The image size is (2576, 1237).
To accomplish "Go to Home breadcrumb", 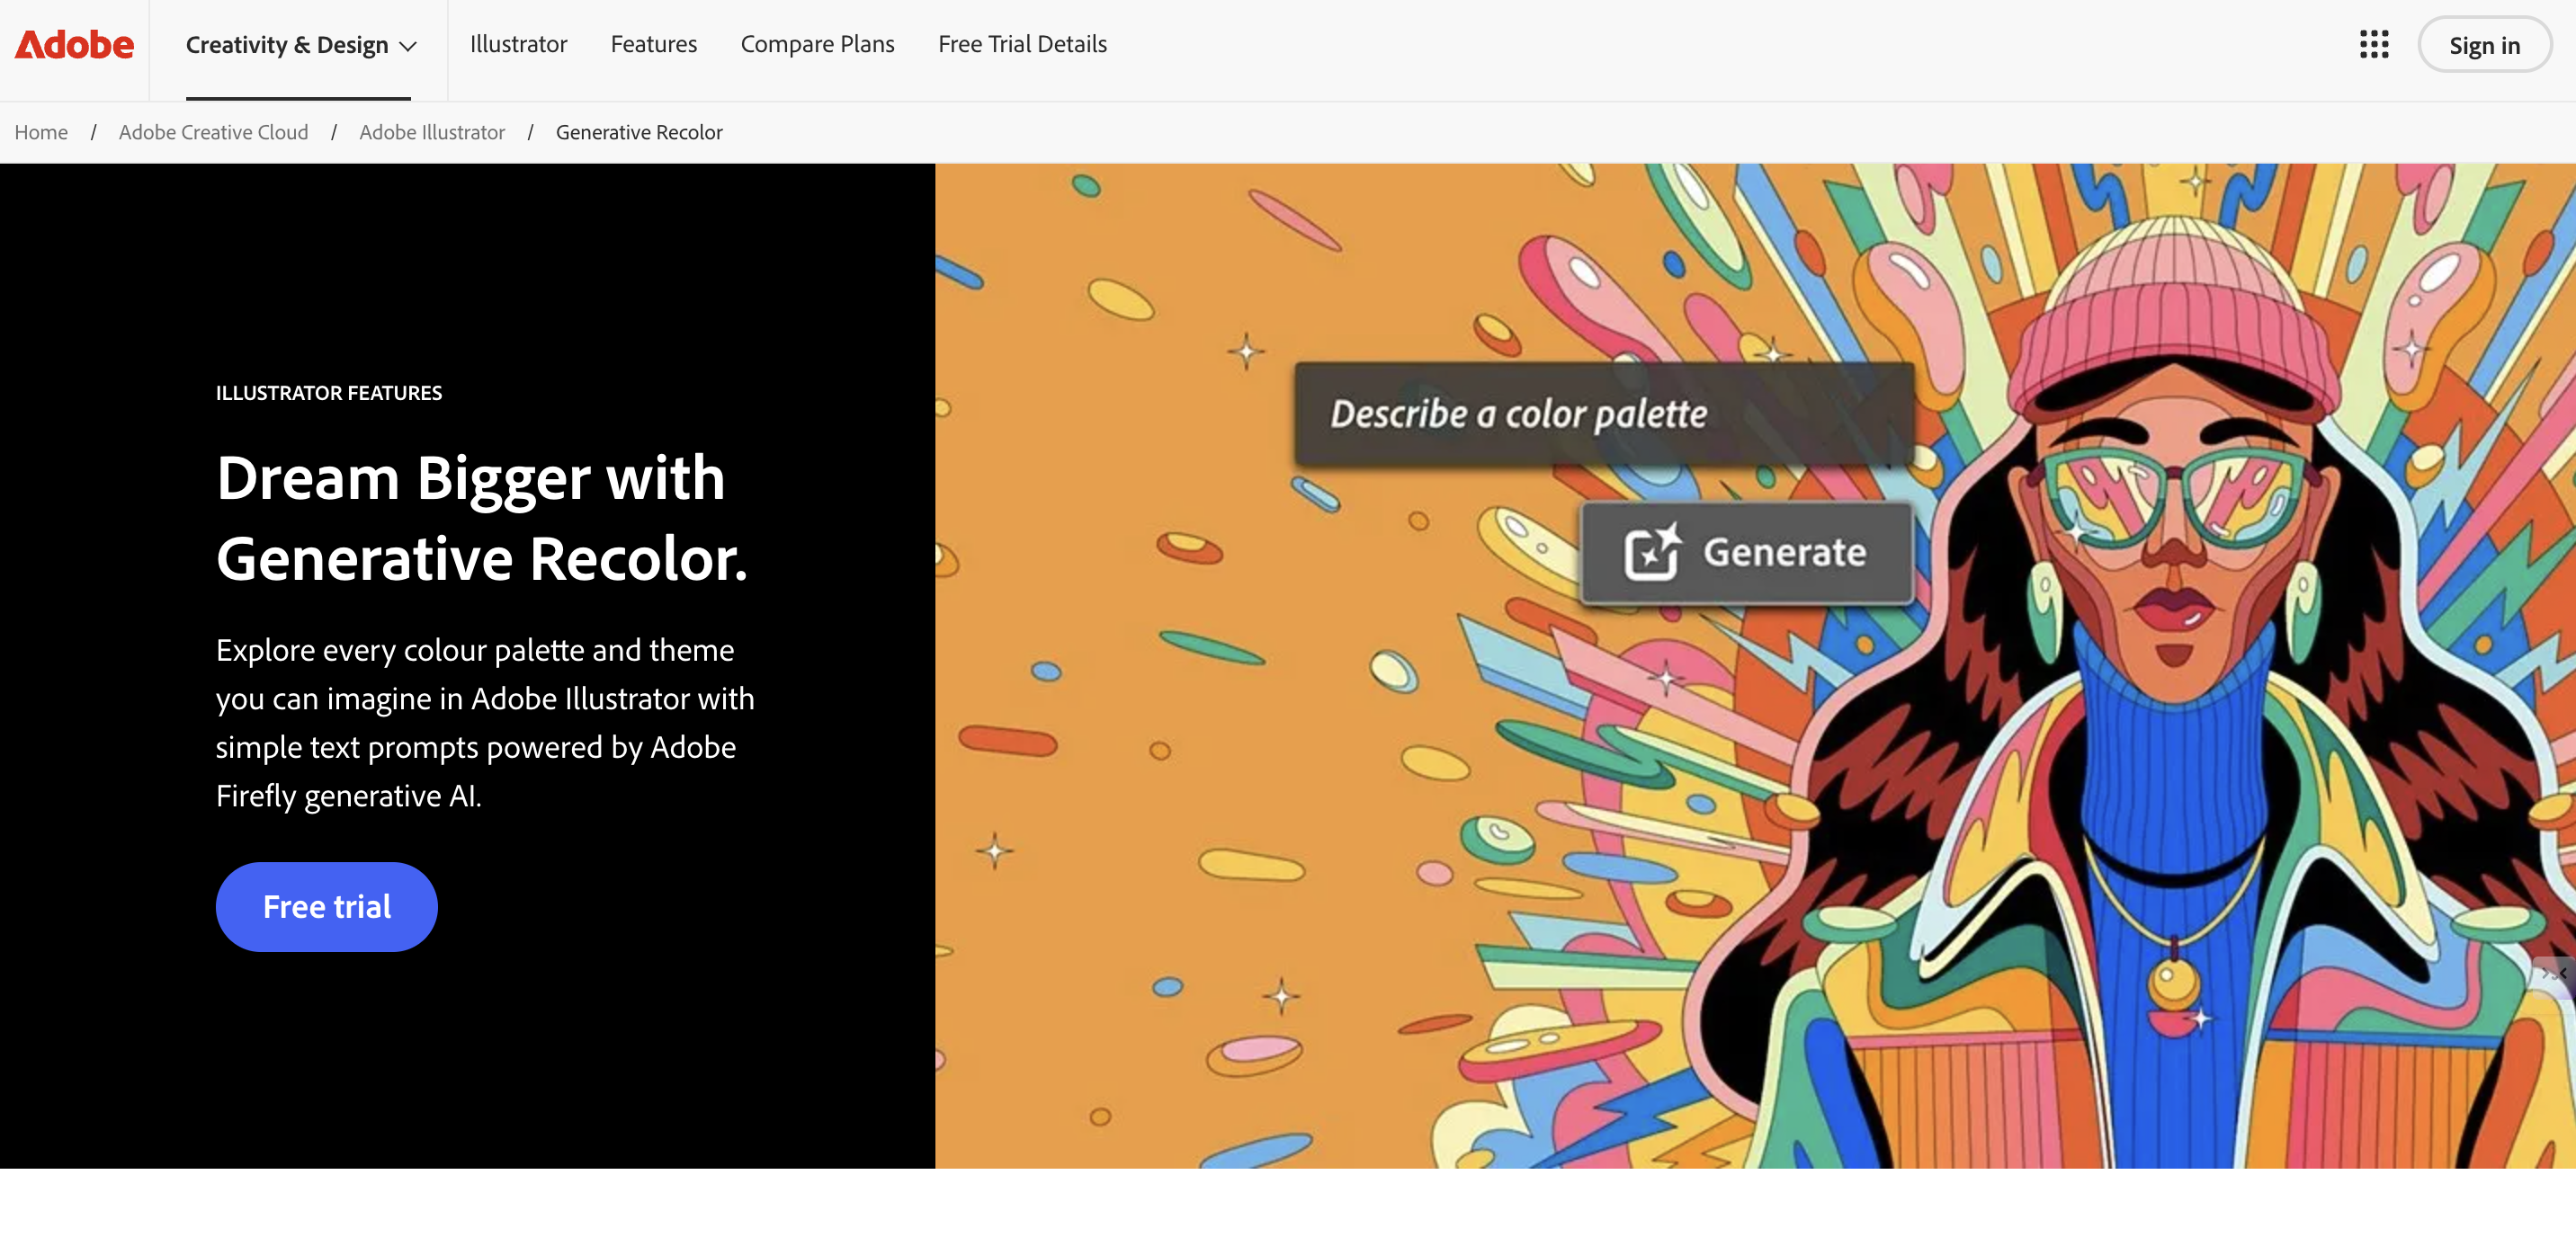I will pos(41,132).
